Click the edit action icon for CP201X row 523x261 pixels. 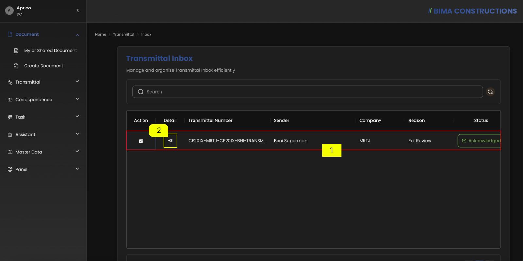(141, 141)
